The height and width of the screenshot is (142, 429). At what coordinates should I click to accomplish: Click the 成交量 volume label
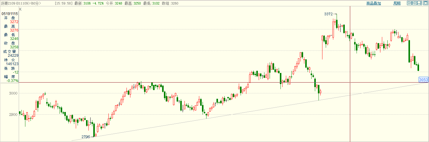[x=9, y=52]
